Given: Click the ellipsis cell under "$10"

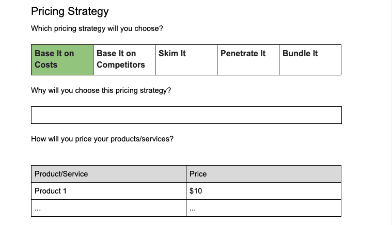Looking at the screenshot, I should (263, 208).
